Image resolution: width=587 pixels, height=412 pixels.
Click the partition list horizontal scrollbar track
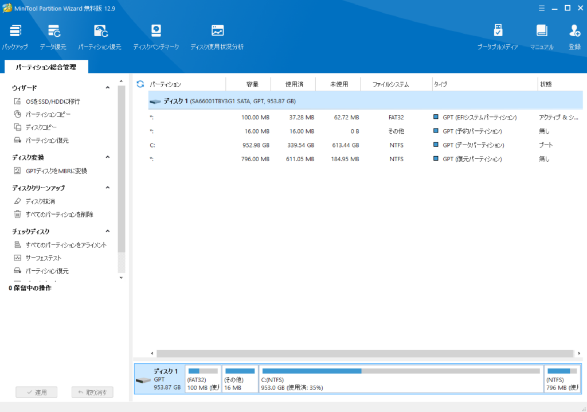365,353
